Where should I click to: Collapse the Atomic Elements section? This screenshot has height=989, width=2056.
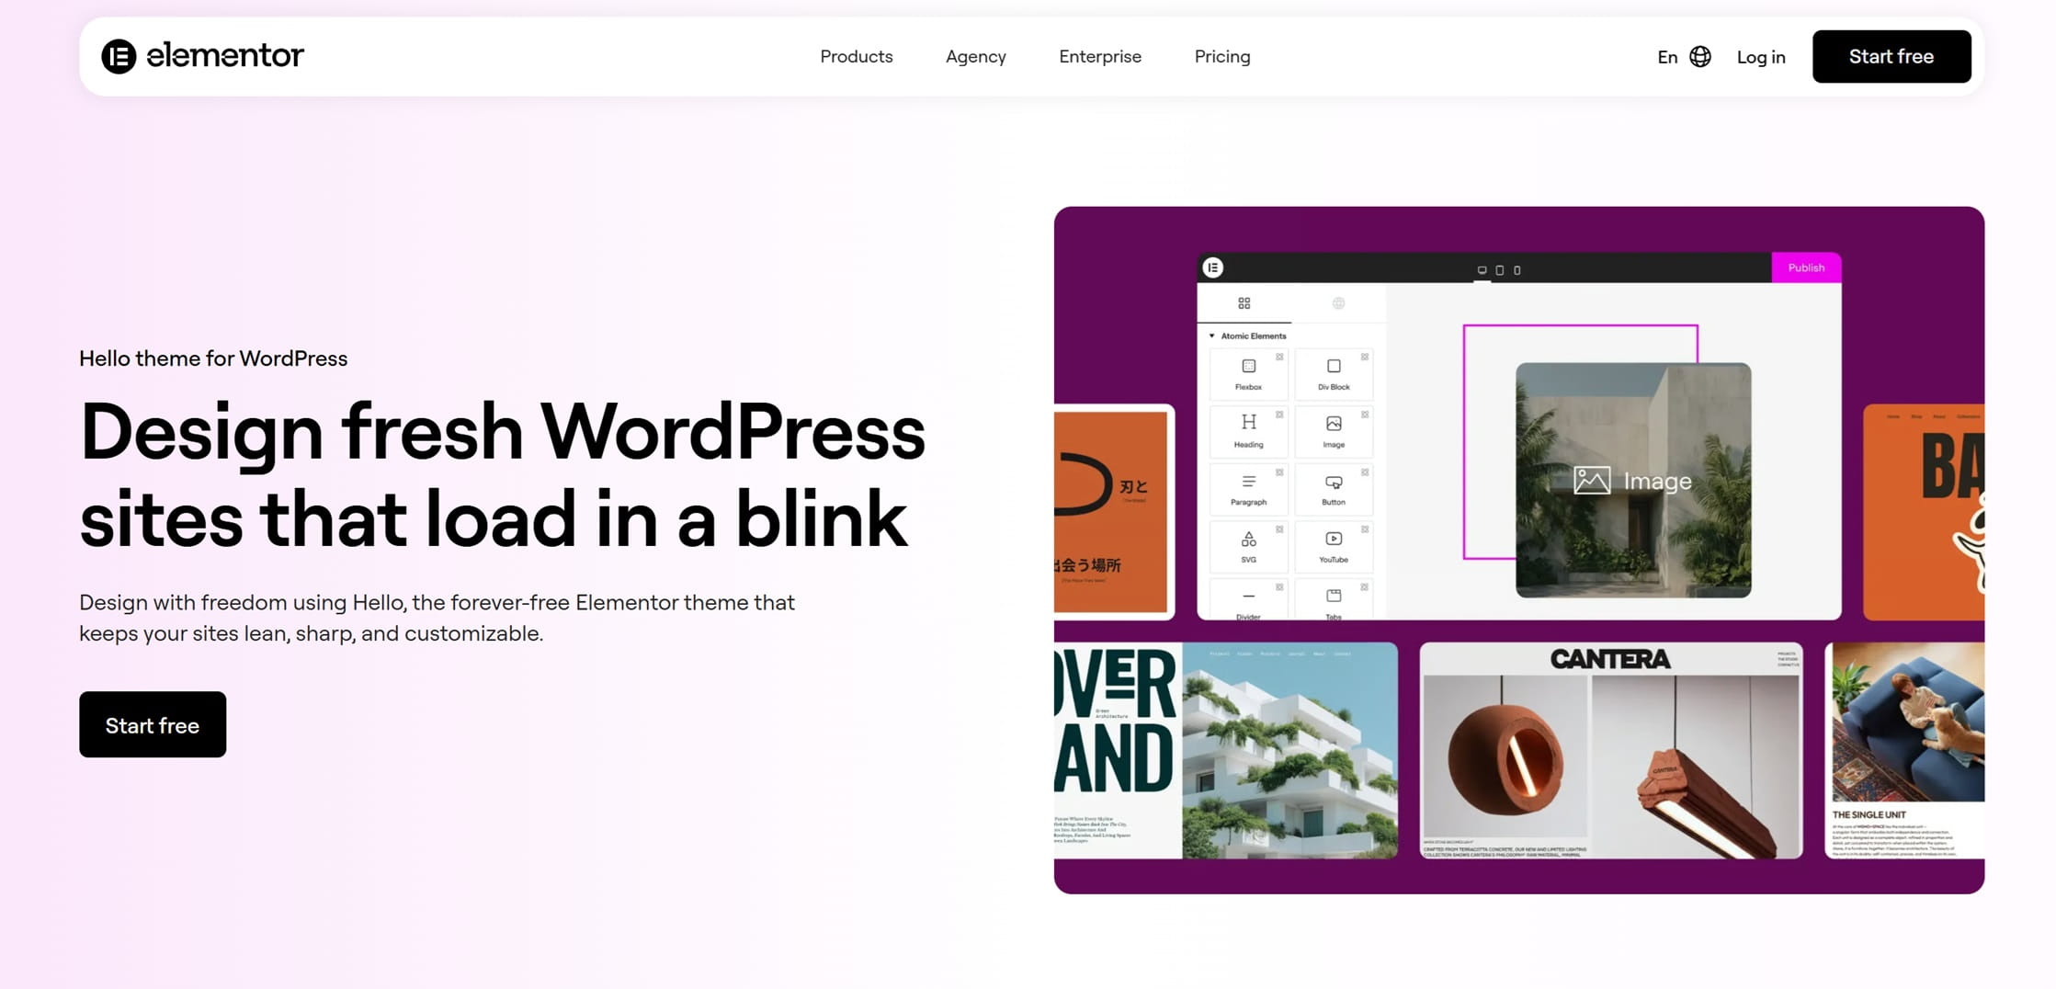(1247, 335)
